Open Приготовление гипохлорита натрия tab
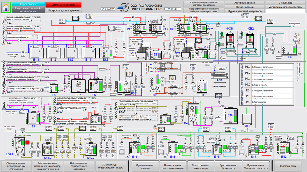This screenshot has height=172, width=307. click(x=173, y=167)
